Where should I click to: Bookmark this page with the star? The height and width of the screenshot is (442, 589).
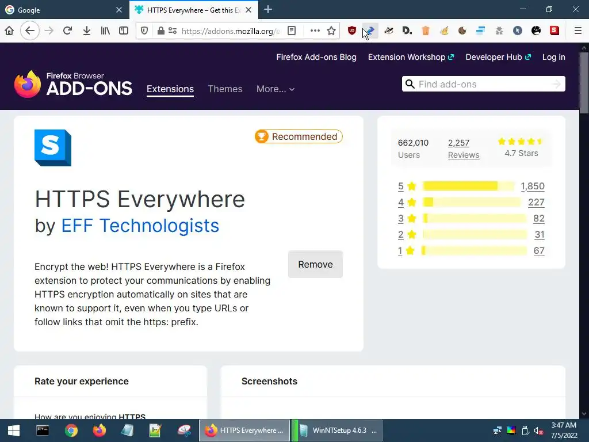(x=331, y=31)
